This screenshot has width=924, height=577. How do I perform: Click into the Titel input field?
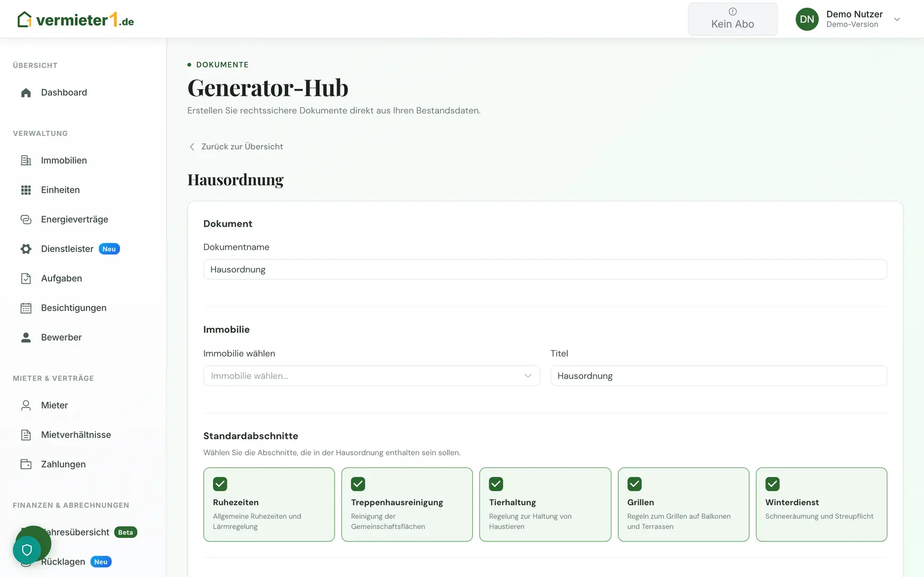coord(718,376)
